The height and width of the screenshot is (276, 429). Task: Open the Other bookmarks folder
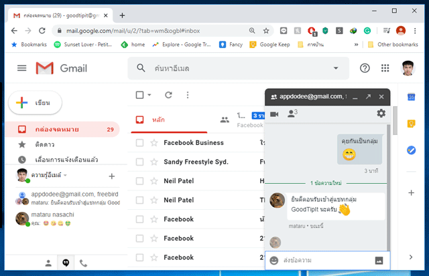[393, 45]
